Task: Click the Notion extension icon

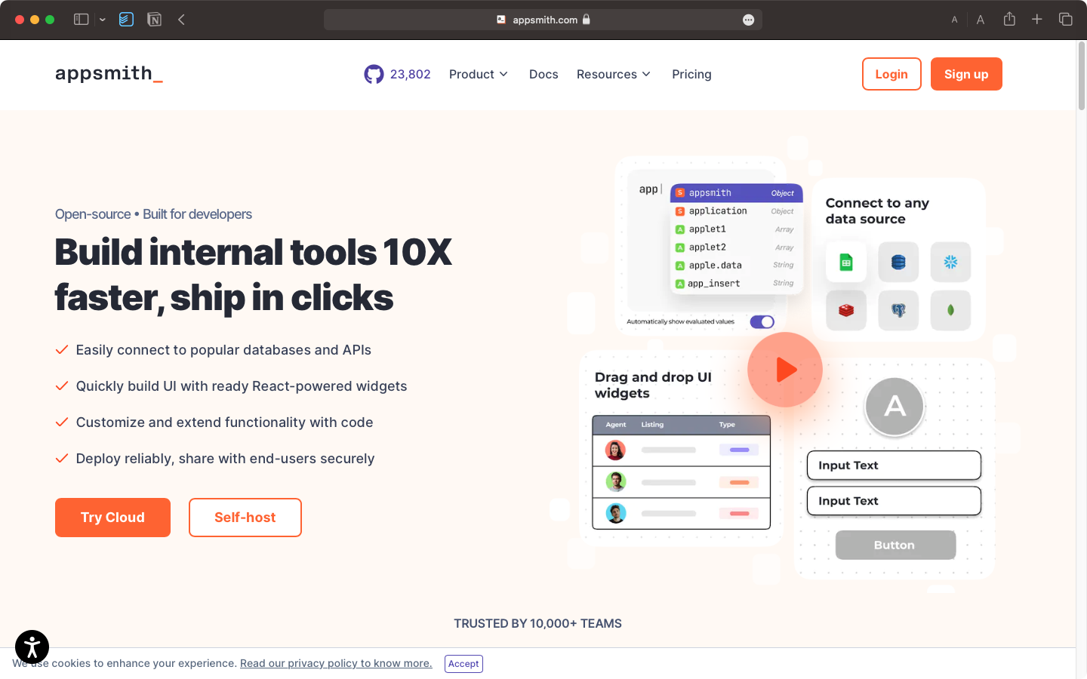Action: coord(154,20)
